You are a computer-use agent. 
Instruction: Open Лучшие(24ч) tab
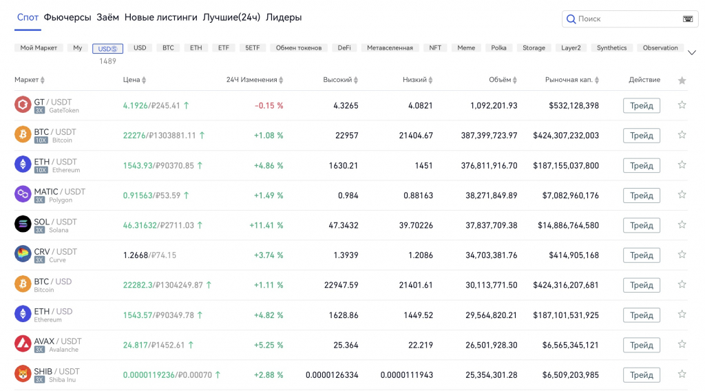click(x=231, y=17)
